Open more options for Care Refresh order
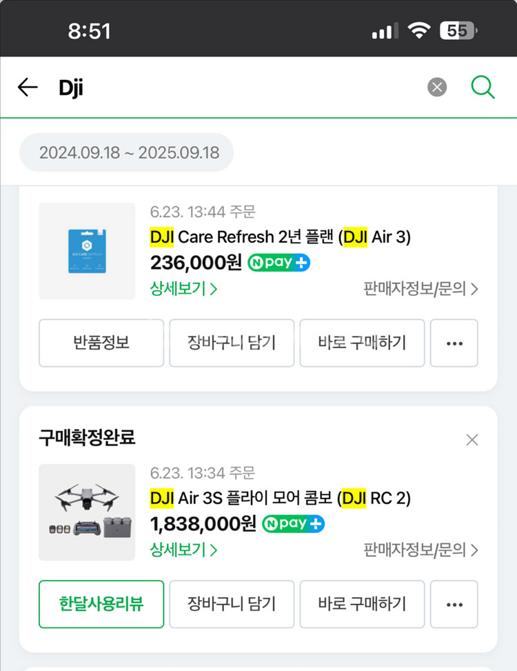 pyautogui.click(x=454, y=343)
